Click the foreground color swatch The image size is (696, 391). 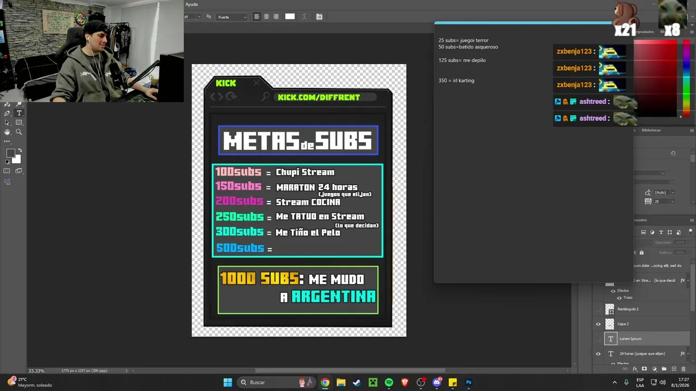click(10, 154)
